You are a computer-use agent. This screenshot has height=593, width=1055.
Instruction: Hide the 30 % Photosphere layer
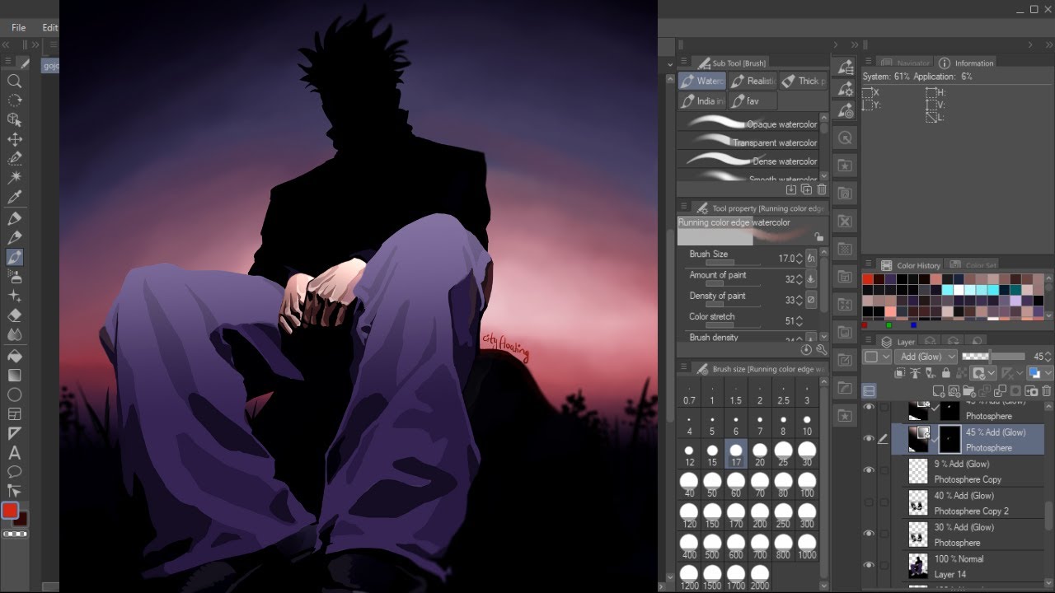tap(869, 534)
